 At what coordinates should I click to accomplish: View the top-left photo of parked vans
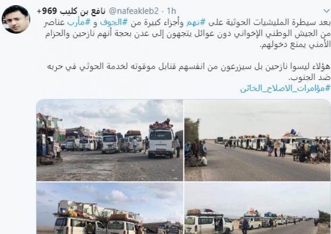tap(110, 140)
